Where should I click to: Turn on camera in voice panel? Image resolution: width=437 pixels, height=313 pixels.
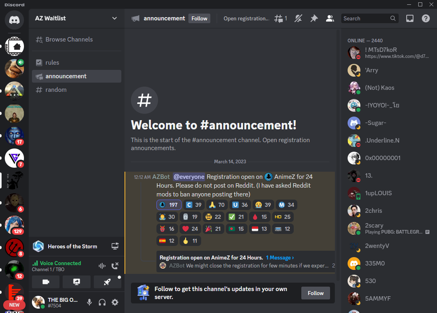(46, 282)
